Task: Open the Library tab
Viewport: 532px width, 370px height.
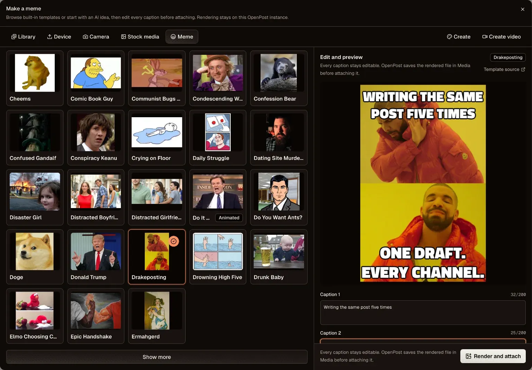Action: point(23,37)
